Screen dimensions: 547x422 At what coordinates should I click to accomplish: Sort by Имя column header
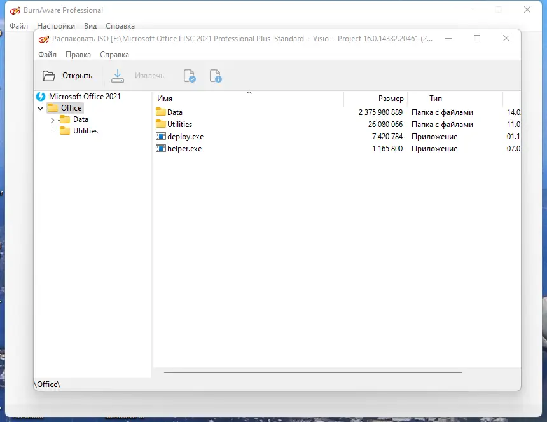(248, 99)
